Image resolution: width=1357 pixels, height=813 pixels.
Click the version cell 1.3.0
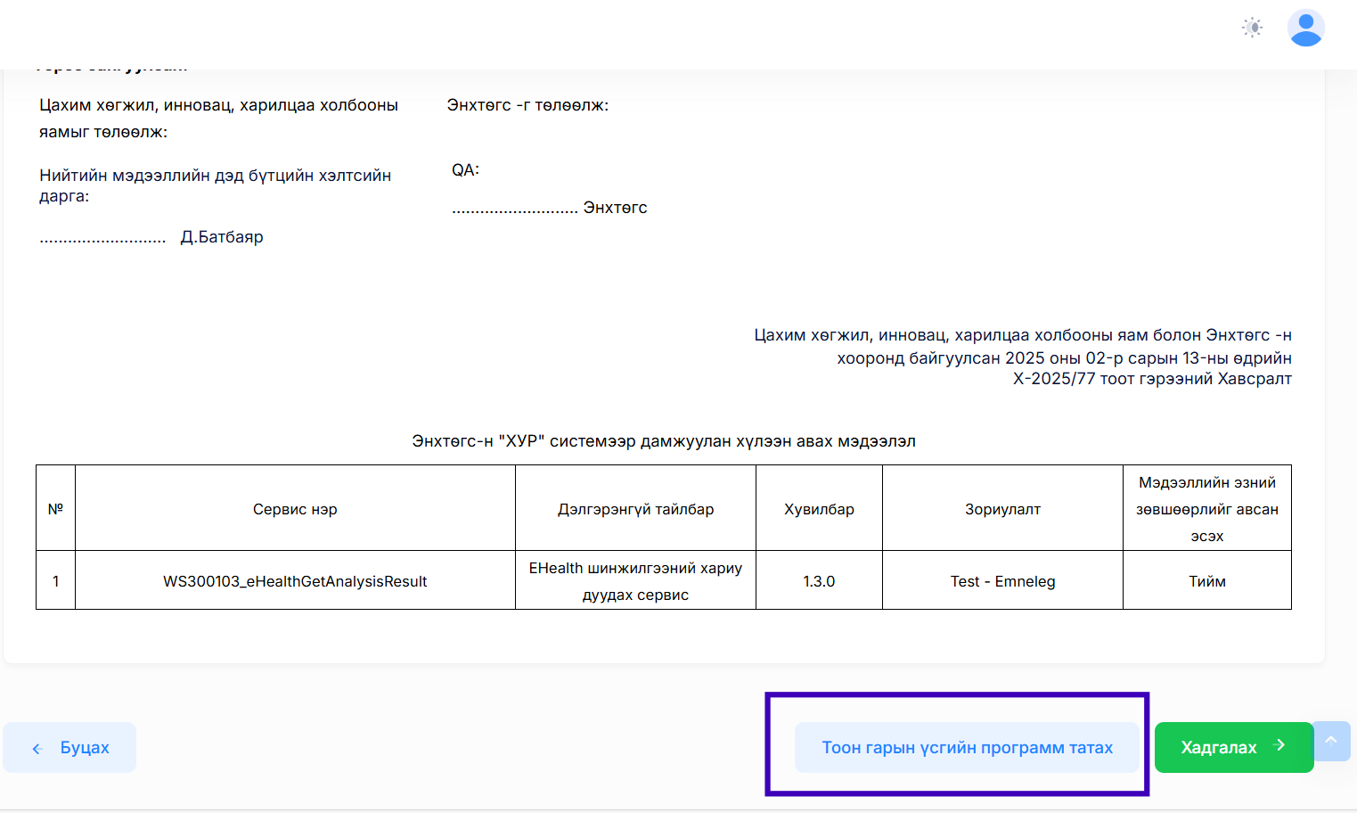click(x=819, y=581)
